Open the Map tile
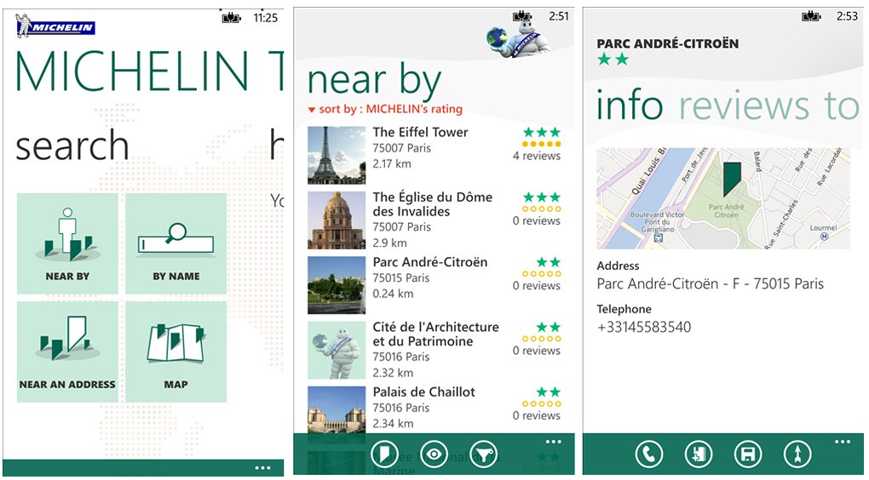The image size is (869, 480). [x=176, y=351]
